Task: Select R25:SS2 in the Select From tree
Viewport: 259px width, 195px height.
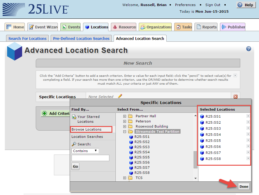Action: (x=139, y=142)
